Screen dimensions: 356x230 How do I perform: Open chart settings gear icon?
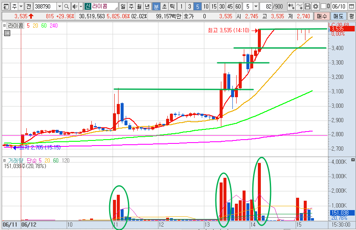[x=316, y=6]
